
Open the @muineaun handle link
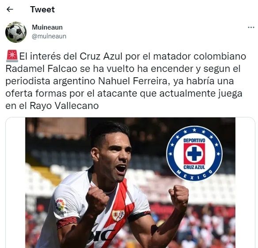(49, 36)
